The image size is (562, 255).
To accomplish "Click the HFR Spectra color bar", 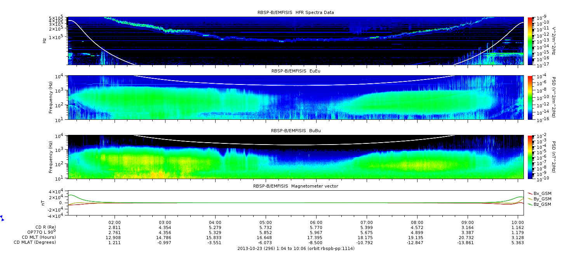I will point(531,41).
